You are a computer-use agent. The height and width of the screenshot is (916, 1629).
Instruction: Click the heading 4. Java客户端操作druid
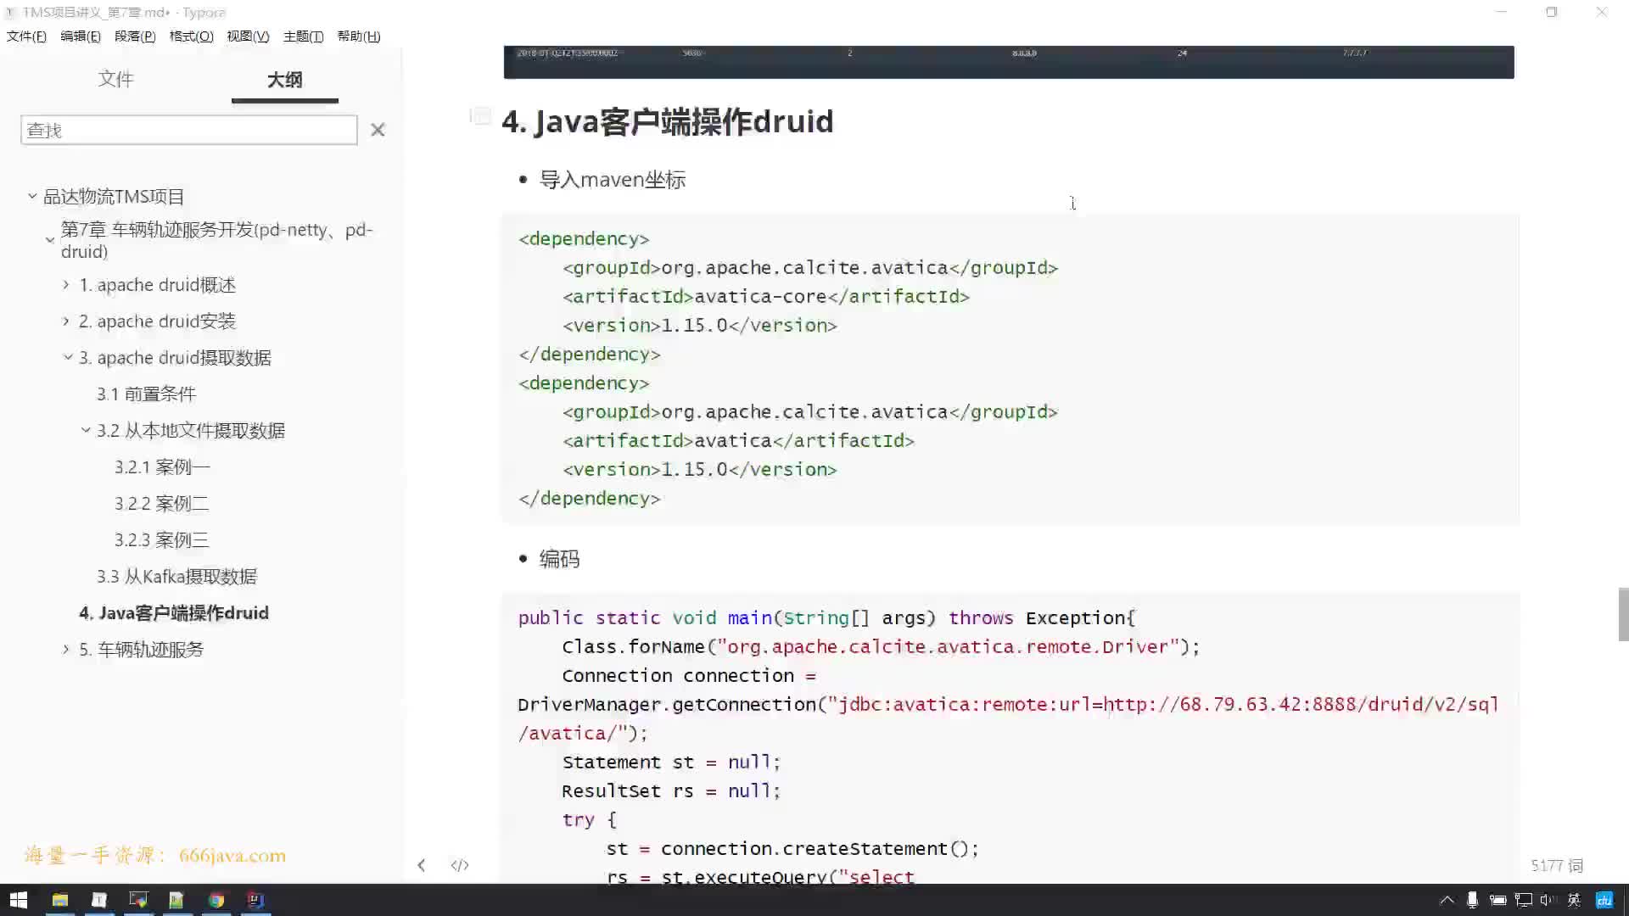click(x=668, y=121)
